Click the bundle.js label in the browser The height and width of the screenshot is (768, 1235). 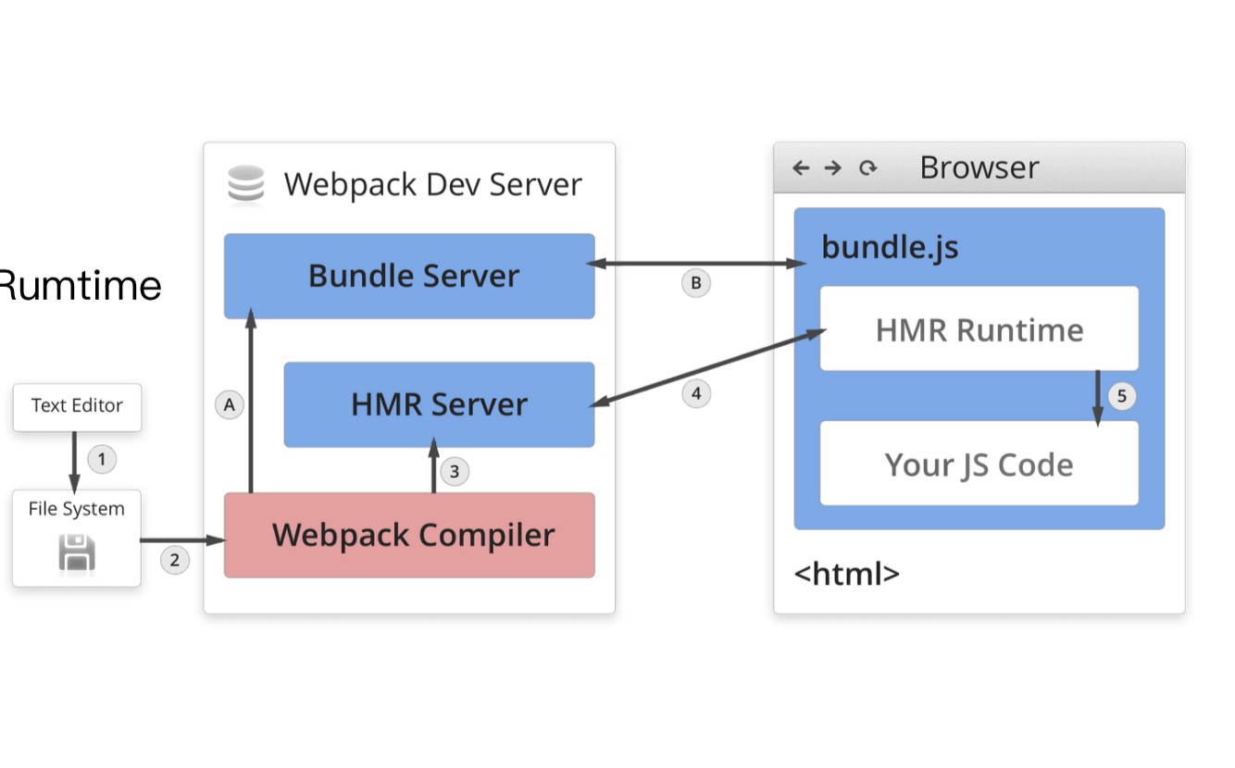890,247
